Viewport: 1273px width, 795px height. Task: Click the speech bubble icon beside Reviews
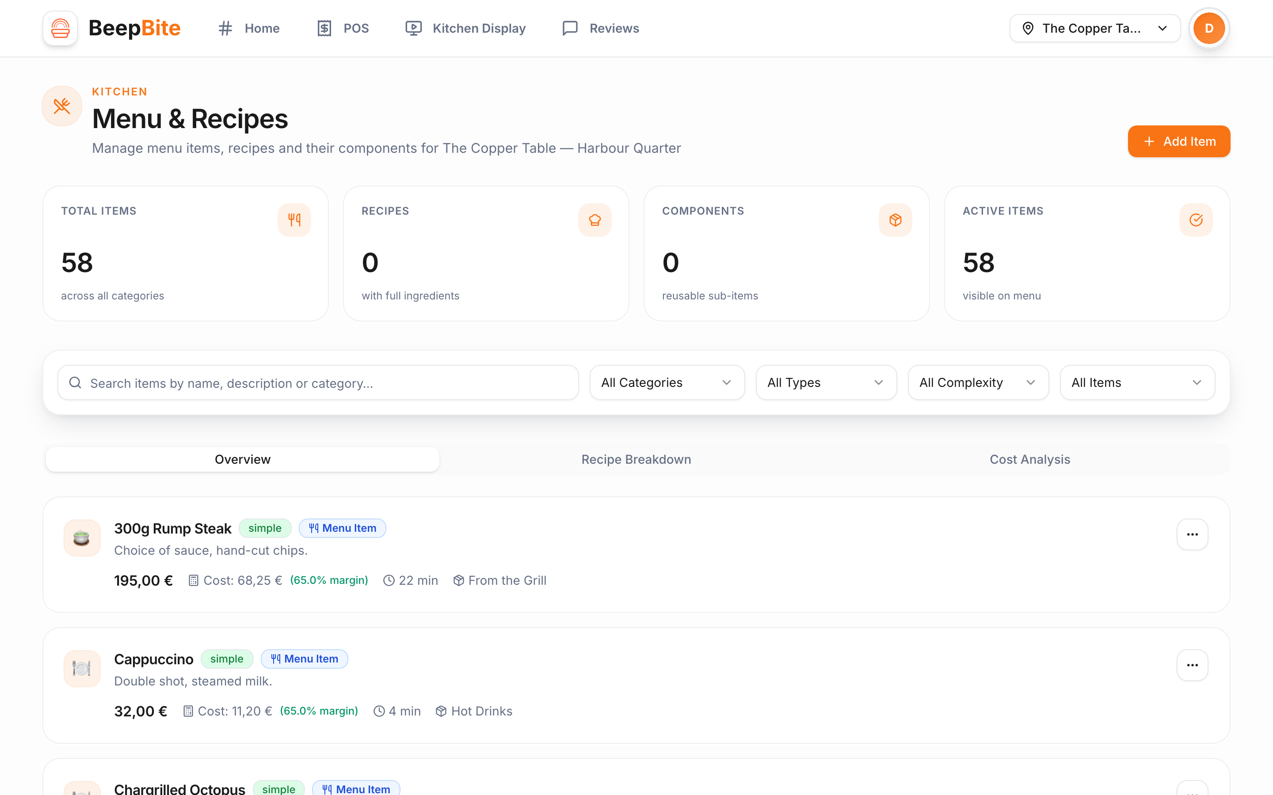[x=570, y=28]
